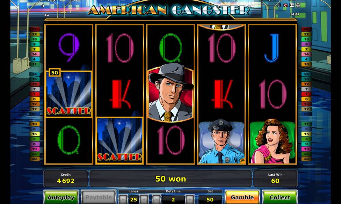Increase the Bet/Line amount
Image resolution: width=341 pixels, height=204 pixels.
(190, 199)
